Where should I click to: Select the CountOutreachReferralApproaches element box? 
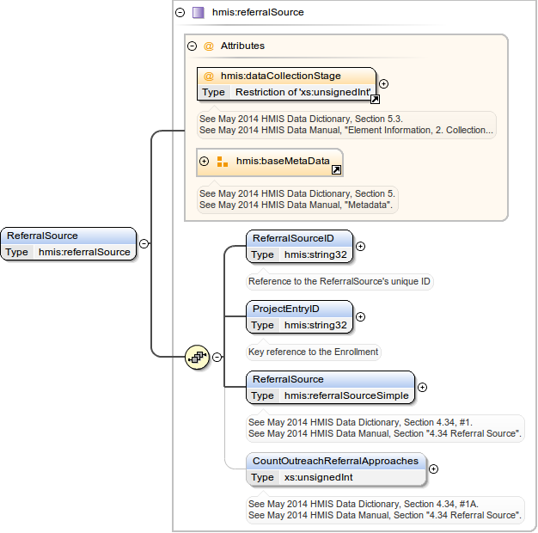pos(335,461)
